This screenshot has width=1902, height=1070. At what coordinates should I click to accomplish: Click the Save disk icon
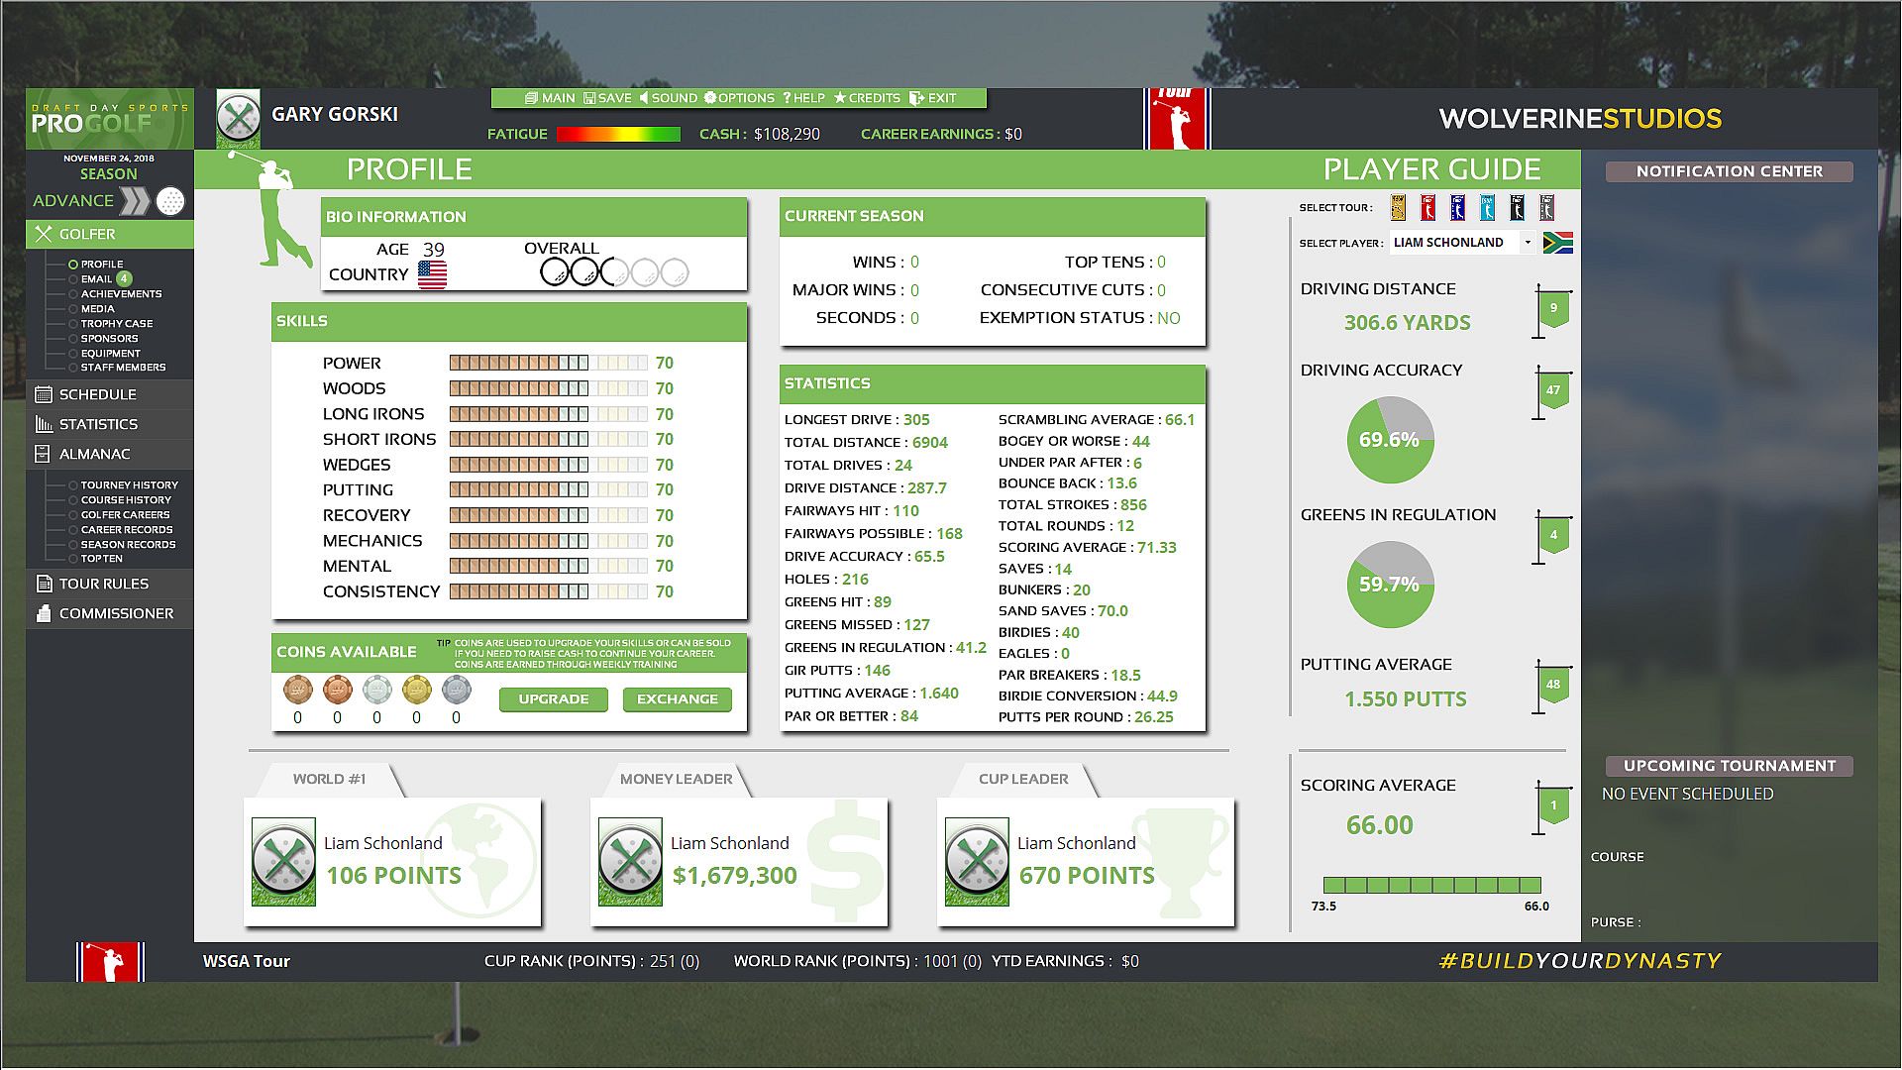click(589, 98)
